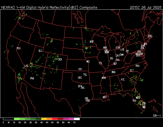
Task: Select the STL label in Missouri
Action: [101, 63]
